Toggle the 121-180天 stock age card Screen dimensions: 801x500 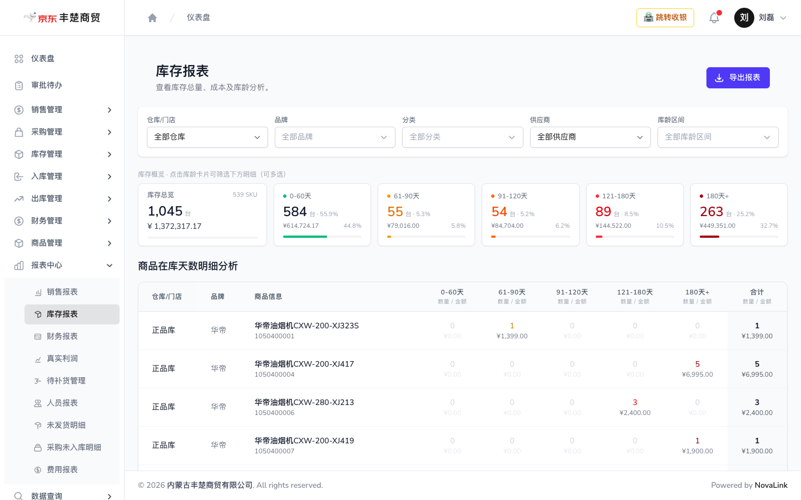635,214
